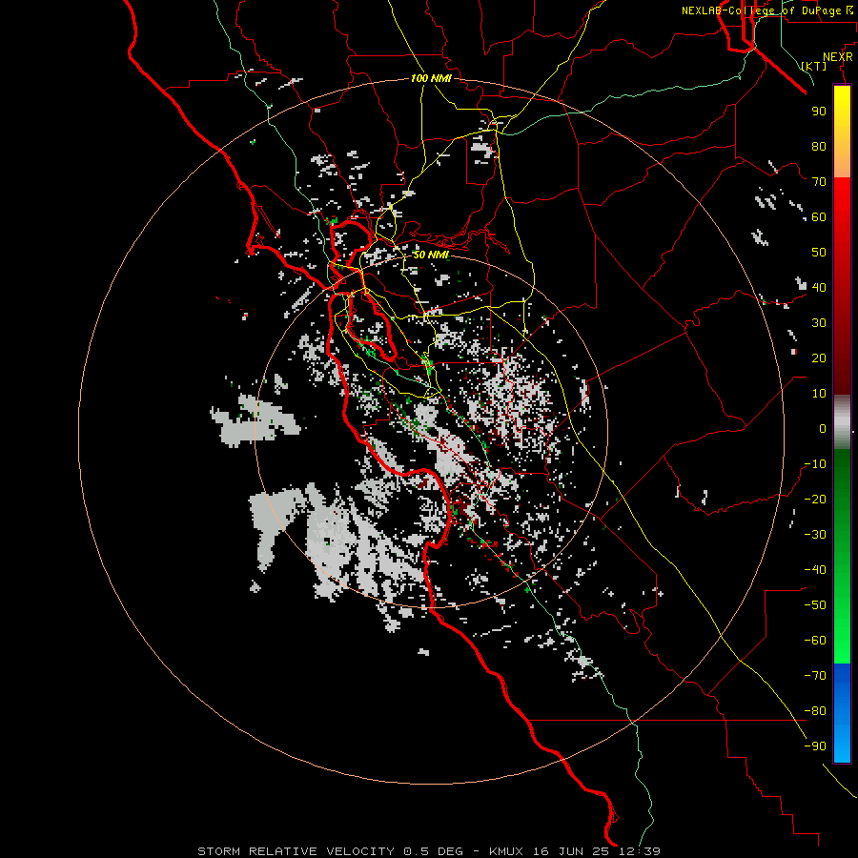Click the "NEXLAB-College of DuPage" header text

click(761, 10)
